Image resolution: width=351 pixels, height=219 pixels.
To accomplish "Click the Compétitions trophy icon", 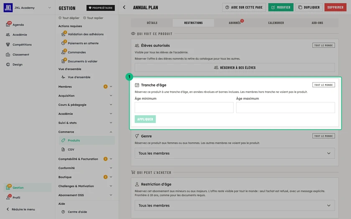I will point(8,45).
